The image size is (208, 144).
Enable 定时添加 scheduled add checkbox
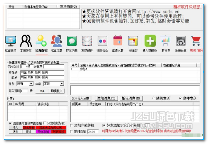click(x=71, y=132)
